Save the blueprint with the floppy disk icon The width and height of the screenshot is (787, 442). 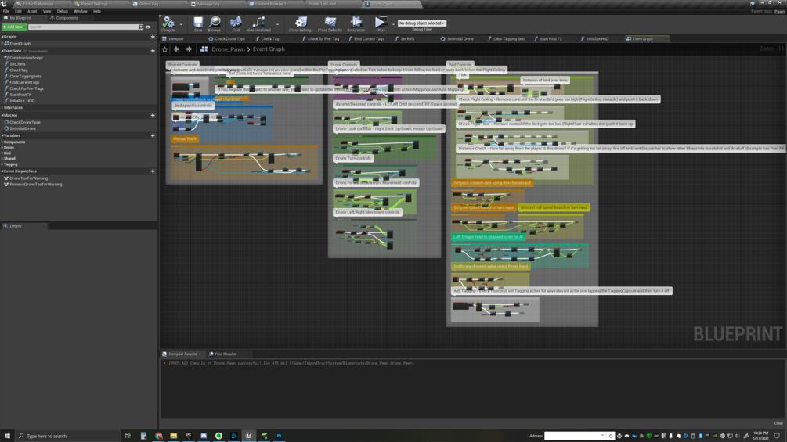click(x=198, y=23)
